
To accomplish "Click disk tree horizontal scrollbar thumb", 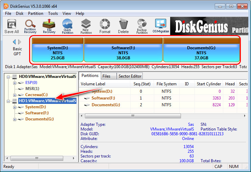I will coord(37,158).
